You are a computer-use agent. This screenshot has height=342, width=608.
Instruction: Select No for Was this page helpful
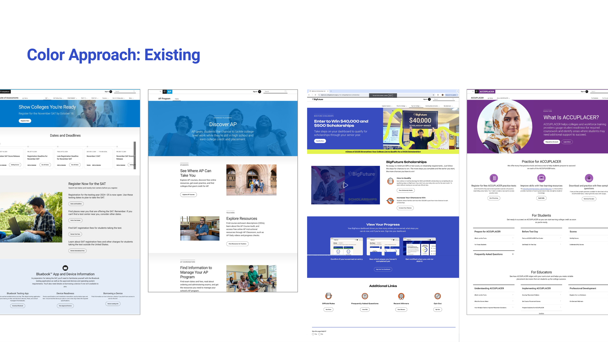(319, 334)
